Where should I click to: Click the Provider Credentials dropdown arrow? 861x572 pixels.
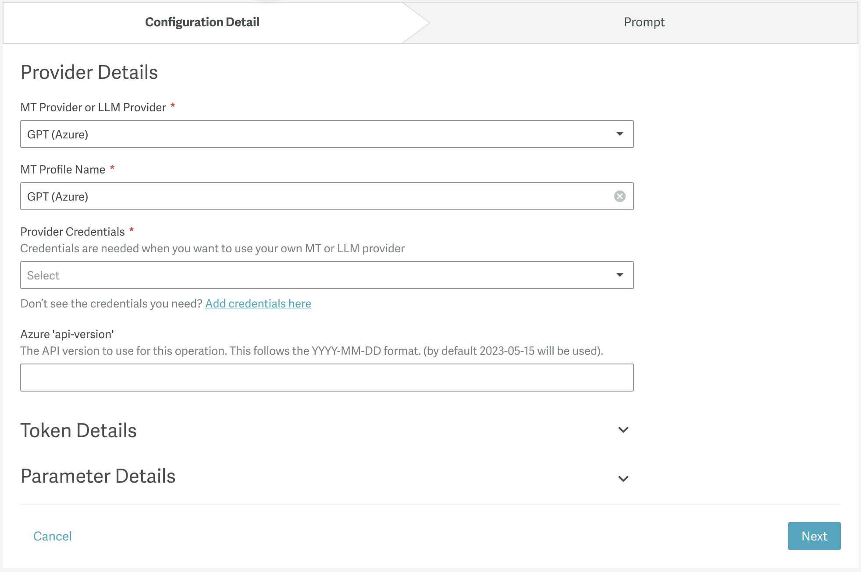click(619, 275)
